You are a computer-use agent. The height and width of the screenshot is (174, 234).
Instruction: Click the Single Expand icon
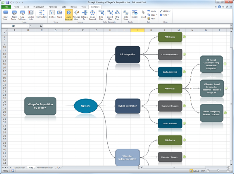(92, 13)
